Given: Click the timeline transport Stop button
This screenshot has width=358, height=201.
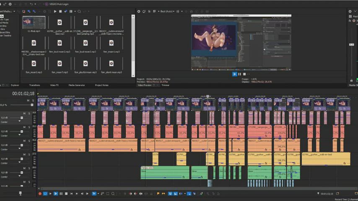Looking at the screenshot, I should (66, 193).
